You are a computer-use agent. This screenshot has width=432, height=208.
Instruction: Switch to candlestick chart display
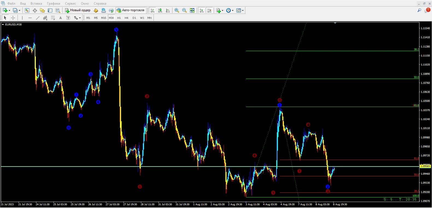click(x=160, y=10)
